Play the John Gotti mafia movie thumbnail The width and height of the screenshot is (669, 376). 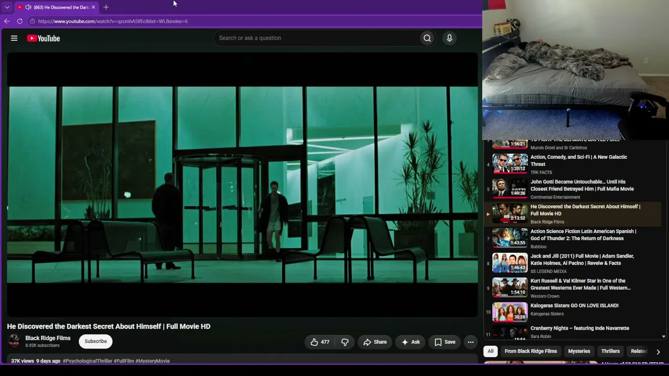coord(510,188)
